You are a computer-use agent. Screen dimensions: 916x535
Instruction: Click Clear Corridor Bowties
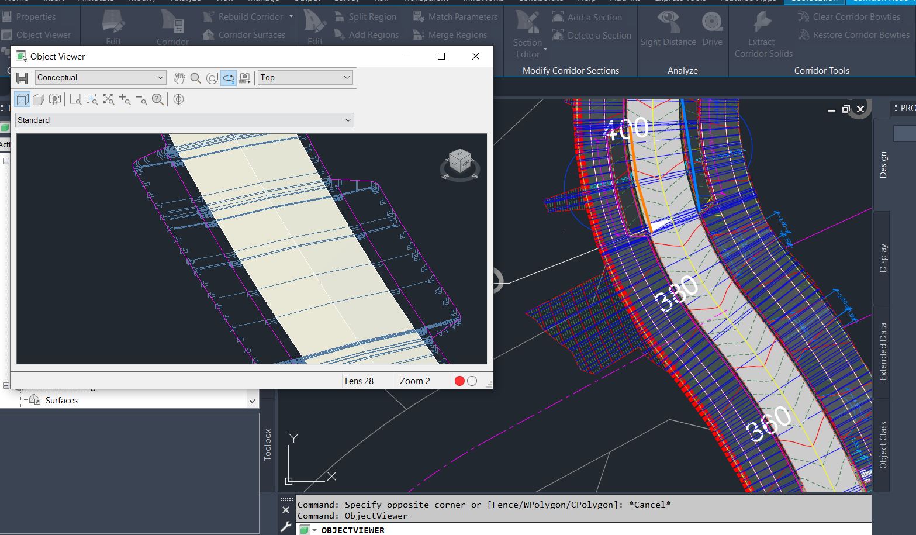pos(849,17)
